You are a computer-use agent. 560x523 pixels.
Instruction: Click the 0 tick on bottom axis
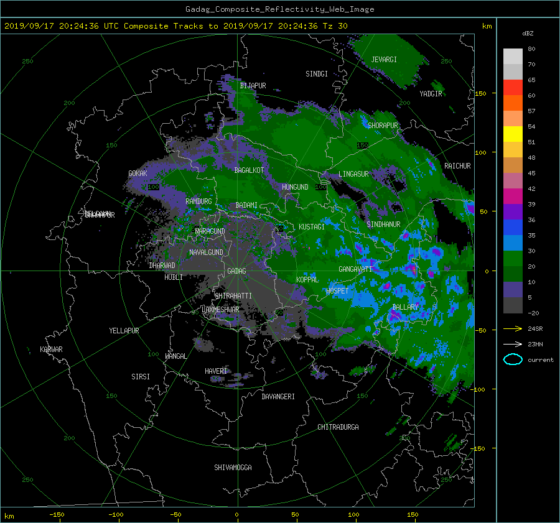236,514
